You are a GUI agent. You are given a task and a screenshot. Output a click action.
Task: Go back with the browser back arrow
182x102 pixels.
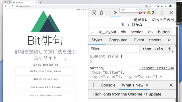coord(5,6)
